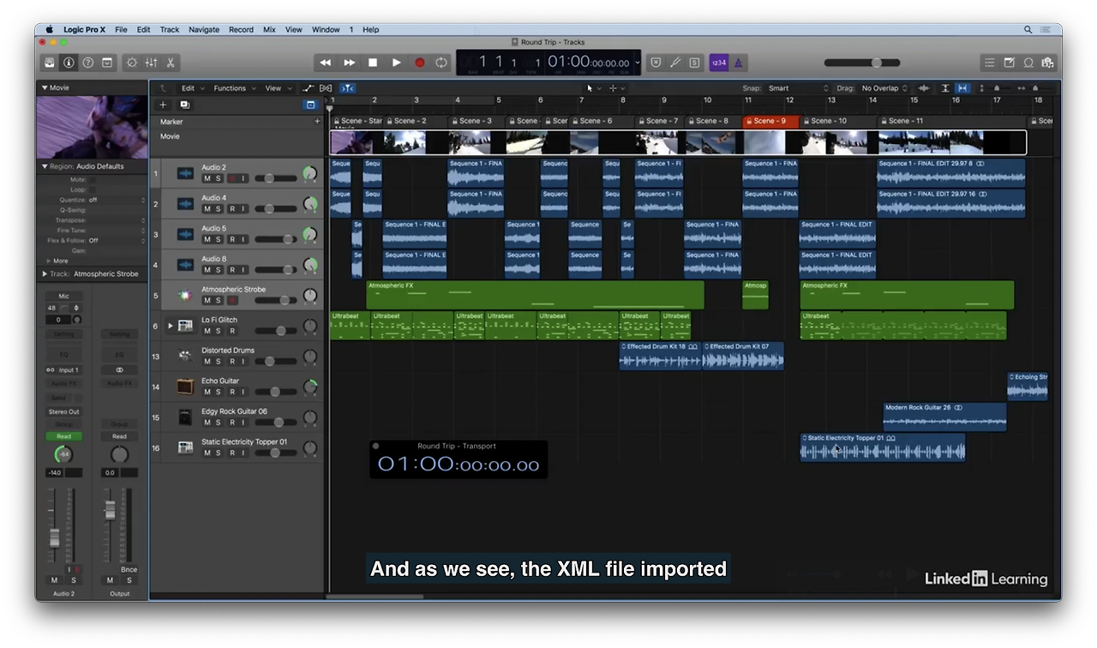Viewport: 1097px width, 648px height.
Task: Click the Duplicate Track icon
Action: point(184,105)
